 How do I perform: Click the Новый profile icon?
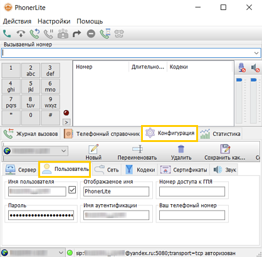click(93, 152)
